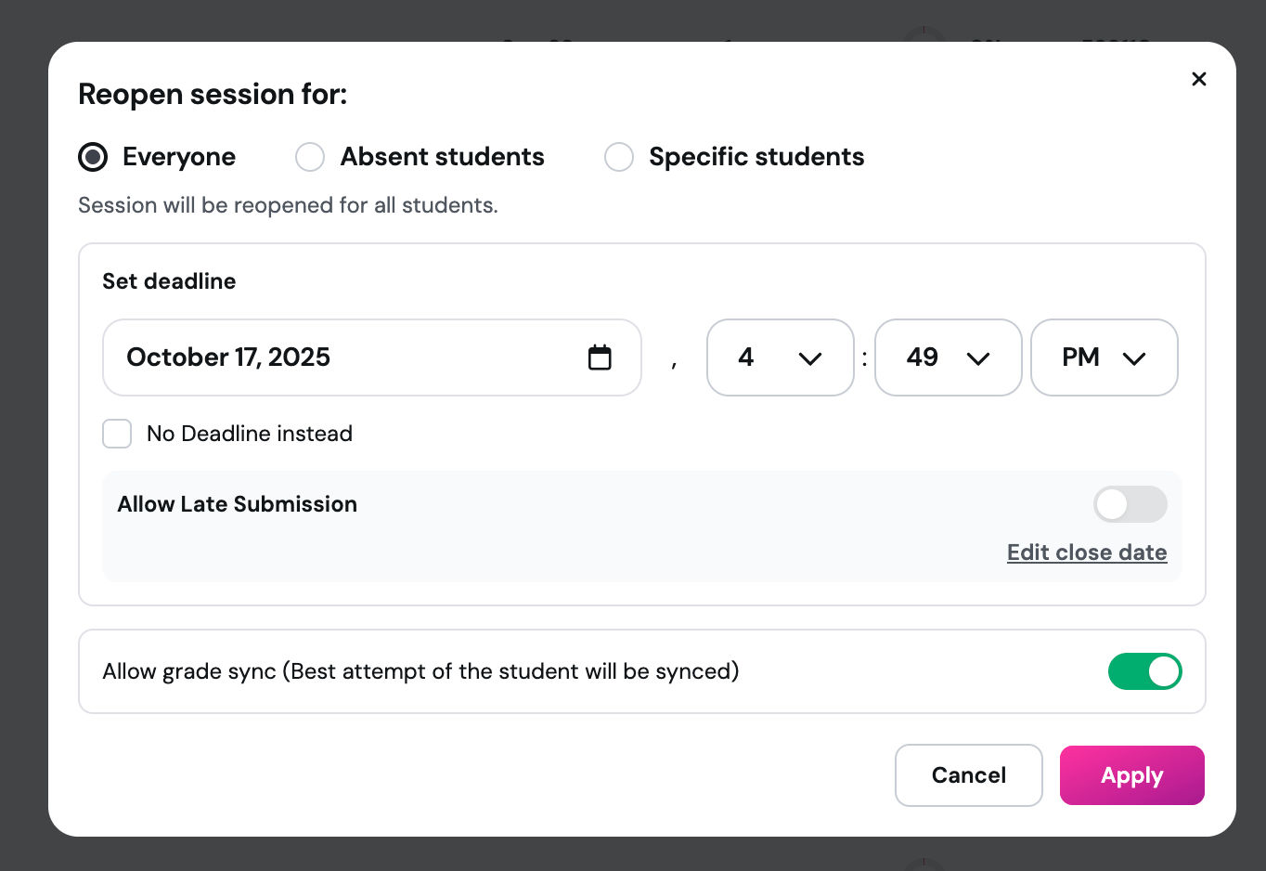
Task: Click the AM/PM dropdown chevron
Action: point(1134,357)
